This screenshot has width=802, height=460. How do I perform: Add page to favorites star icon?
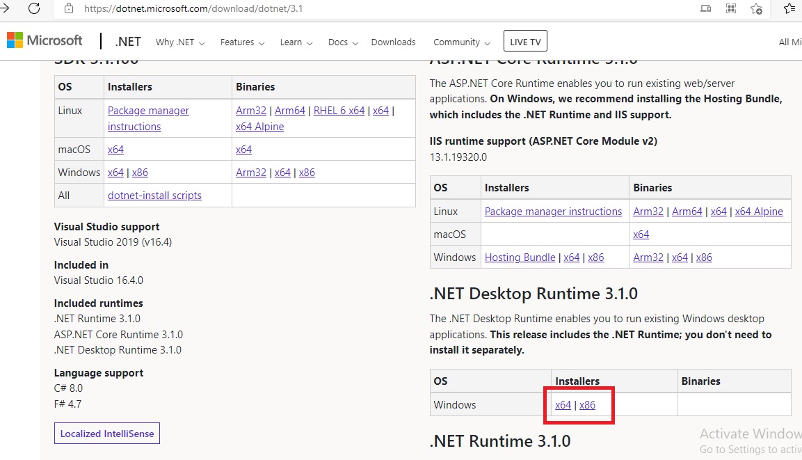(x=756, y=8)
